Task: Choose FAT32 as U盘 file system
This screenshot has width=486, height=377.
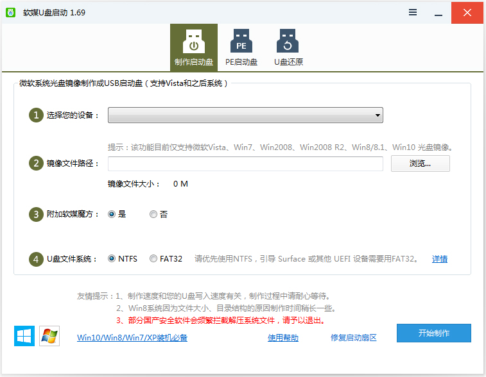Action: [x=166, y=259]
